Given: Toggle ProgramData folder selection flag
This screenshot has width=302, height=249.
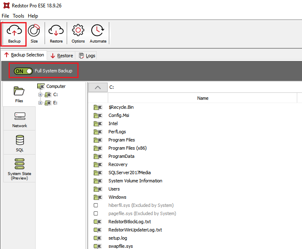Looking at the screenshot, I should (98, 156).
